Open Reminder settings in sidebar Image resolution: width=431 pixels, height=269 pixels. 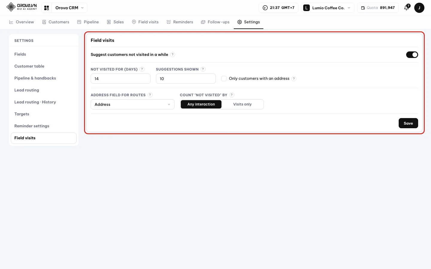[x=44, y=126]
